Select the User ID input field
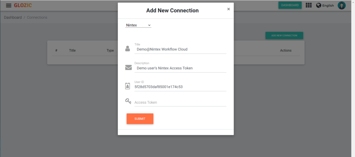This screenshot has height=157, width=355. click(180, 87)
